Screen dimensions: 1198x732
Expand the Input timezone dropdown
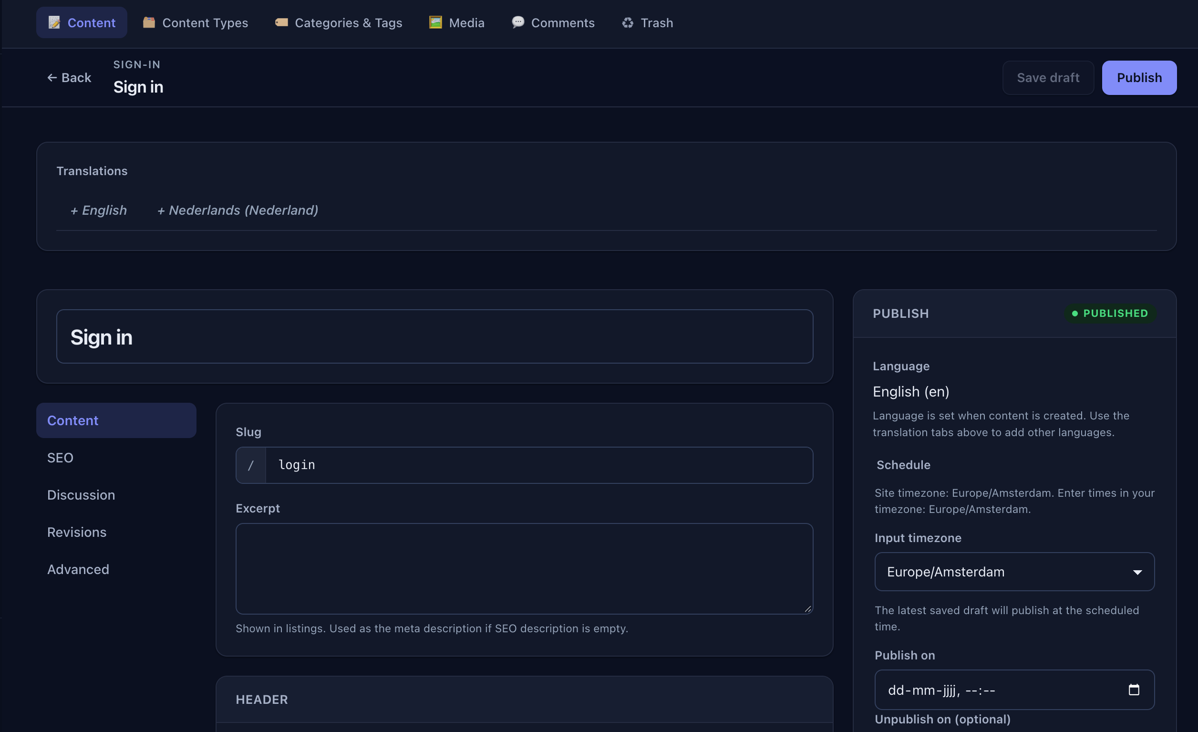(x=1014, y=572)
